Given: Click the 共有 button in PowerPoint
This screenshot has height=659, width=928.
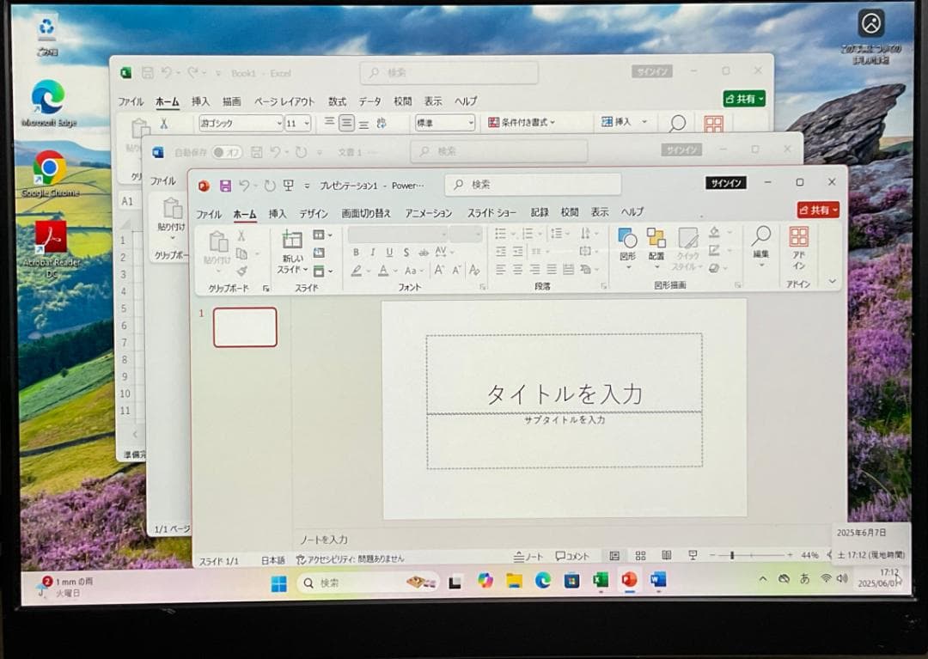Looking at the screenshot, I should click(x=816, y=209).
